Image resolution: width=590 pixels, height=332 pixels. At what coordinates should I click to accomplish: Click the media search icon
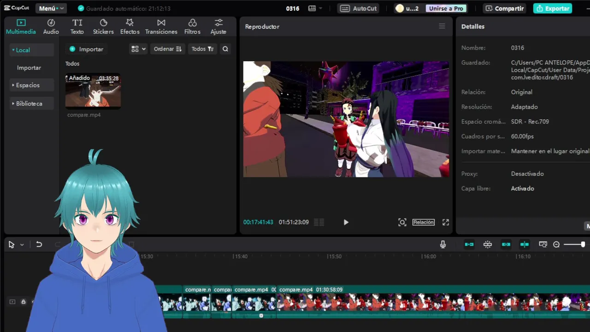[x=225, y=49]
